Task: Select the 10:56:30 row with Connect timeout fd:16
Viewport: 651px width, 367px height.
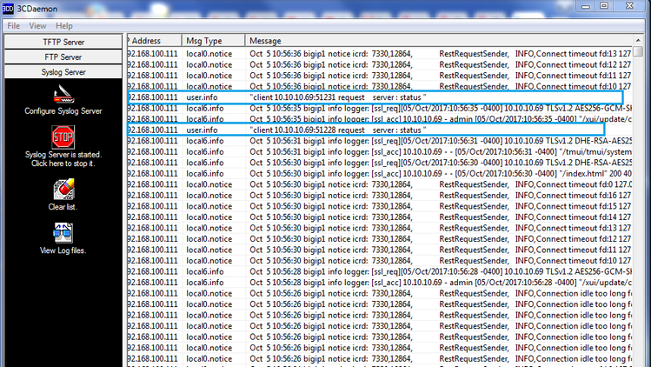Action: coord(380,195)
